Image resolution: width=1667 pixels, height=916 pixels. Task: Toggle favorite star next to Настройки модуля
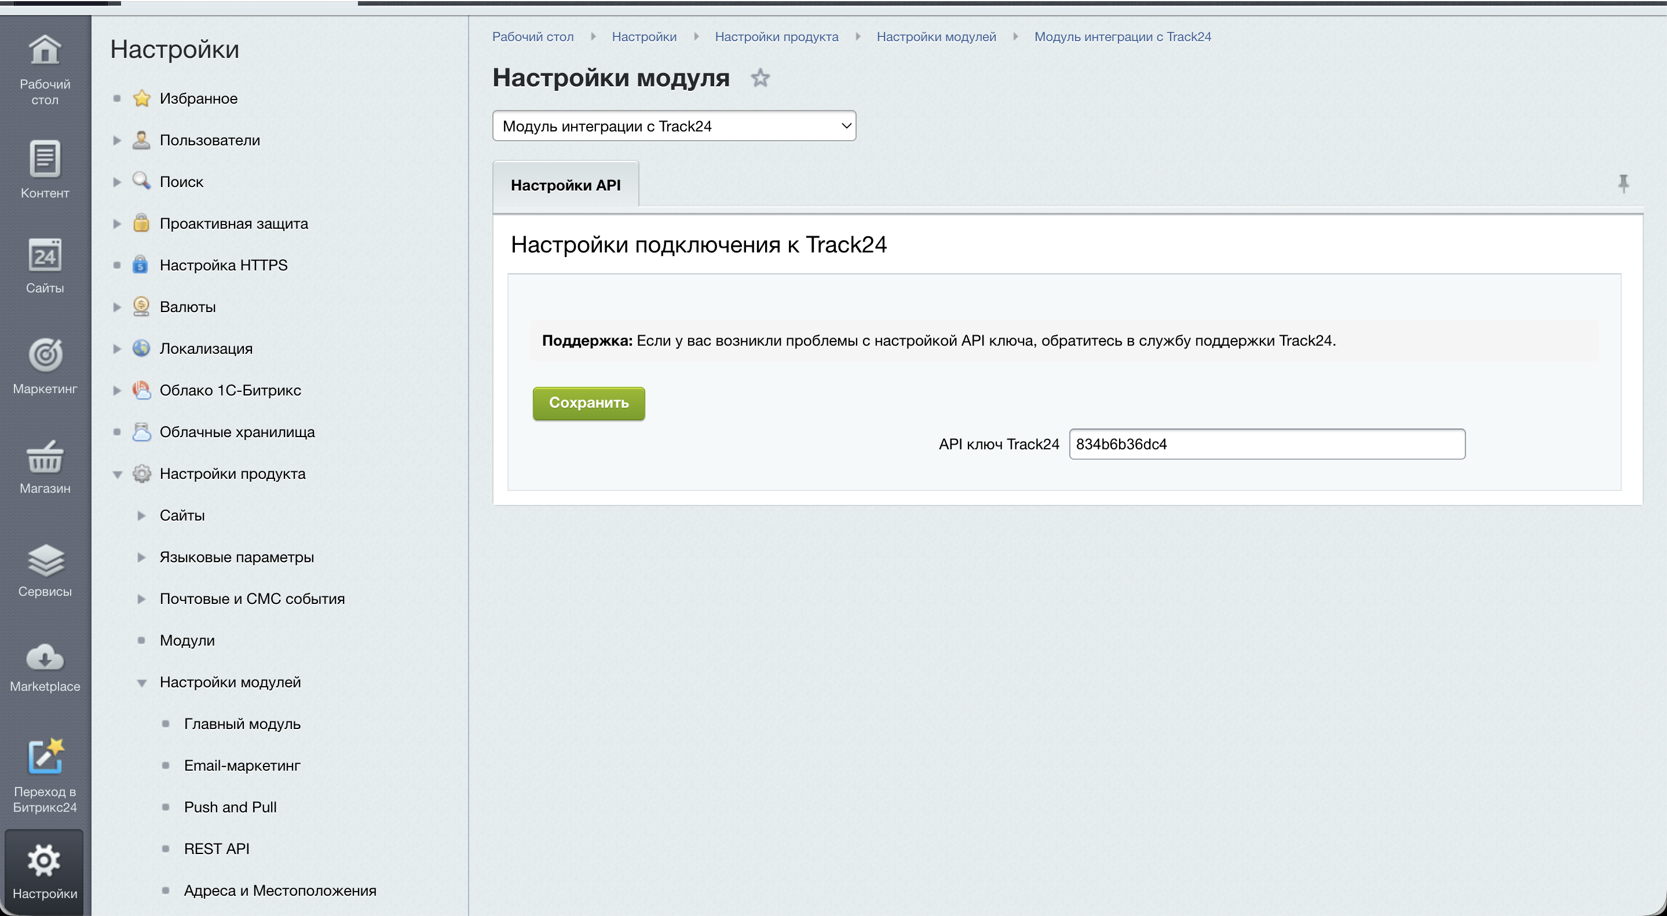pos(761,78)
